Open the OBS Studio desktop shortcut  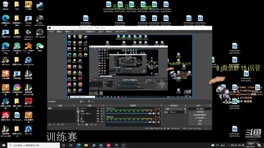pyautogui.click(x=40, y=33)
